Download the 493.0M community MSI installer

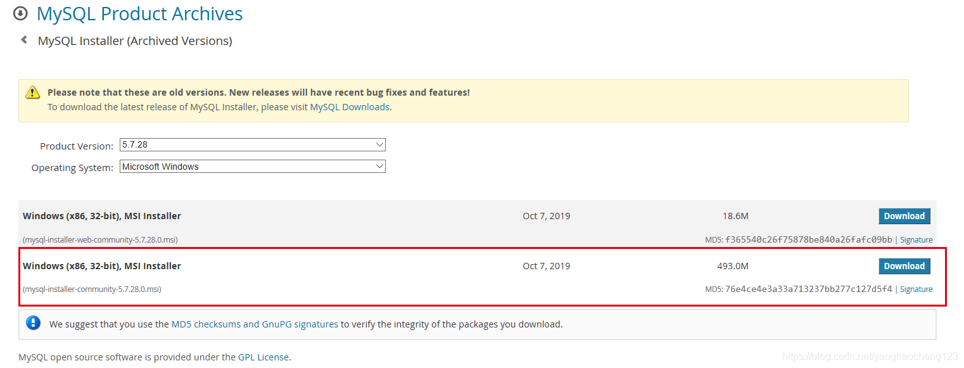tap(904, 266)
